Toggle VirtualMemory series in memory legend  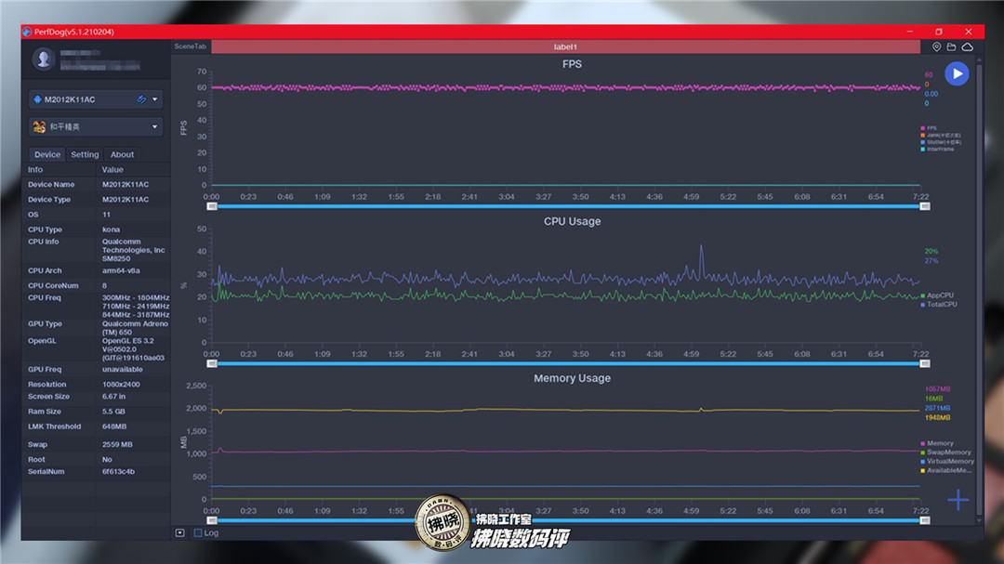point(947,461)
